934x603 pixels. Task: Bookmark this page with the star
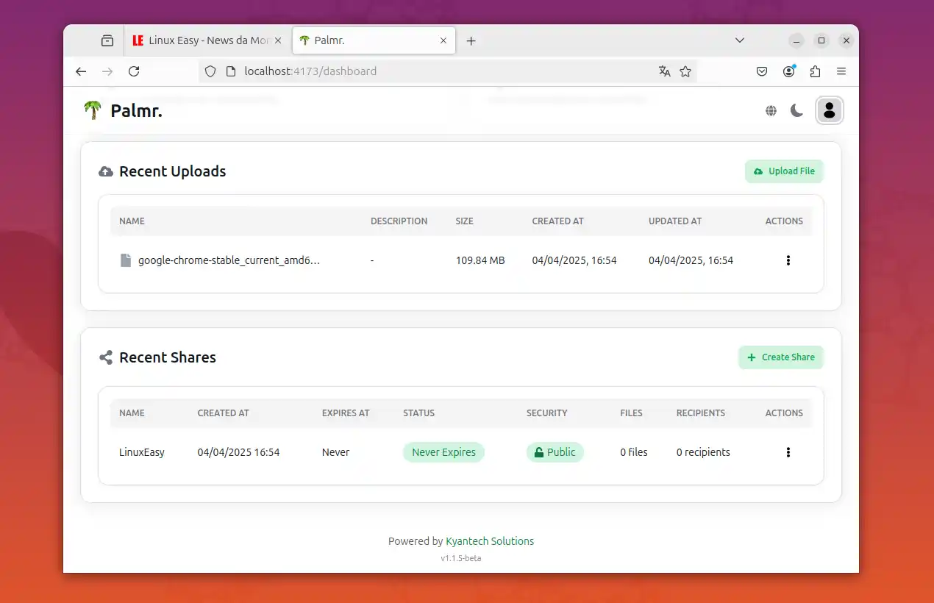[x=685, y=71]
